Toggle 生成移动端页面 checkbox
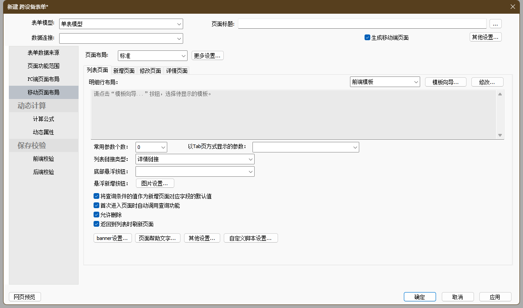This screenshot has height=308, width=523. [367, 38]
